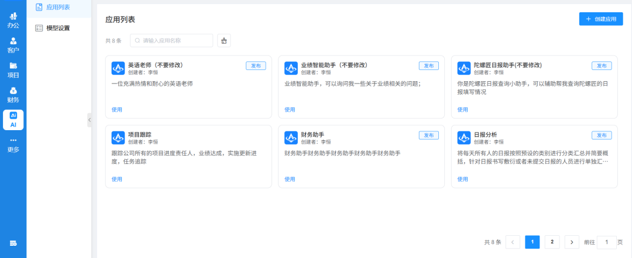Open the 项目跟踪 app title
632x258 pixels.
tap(139, 135)
